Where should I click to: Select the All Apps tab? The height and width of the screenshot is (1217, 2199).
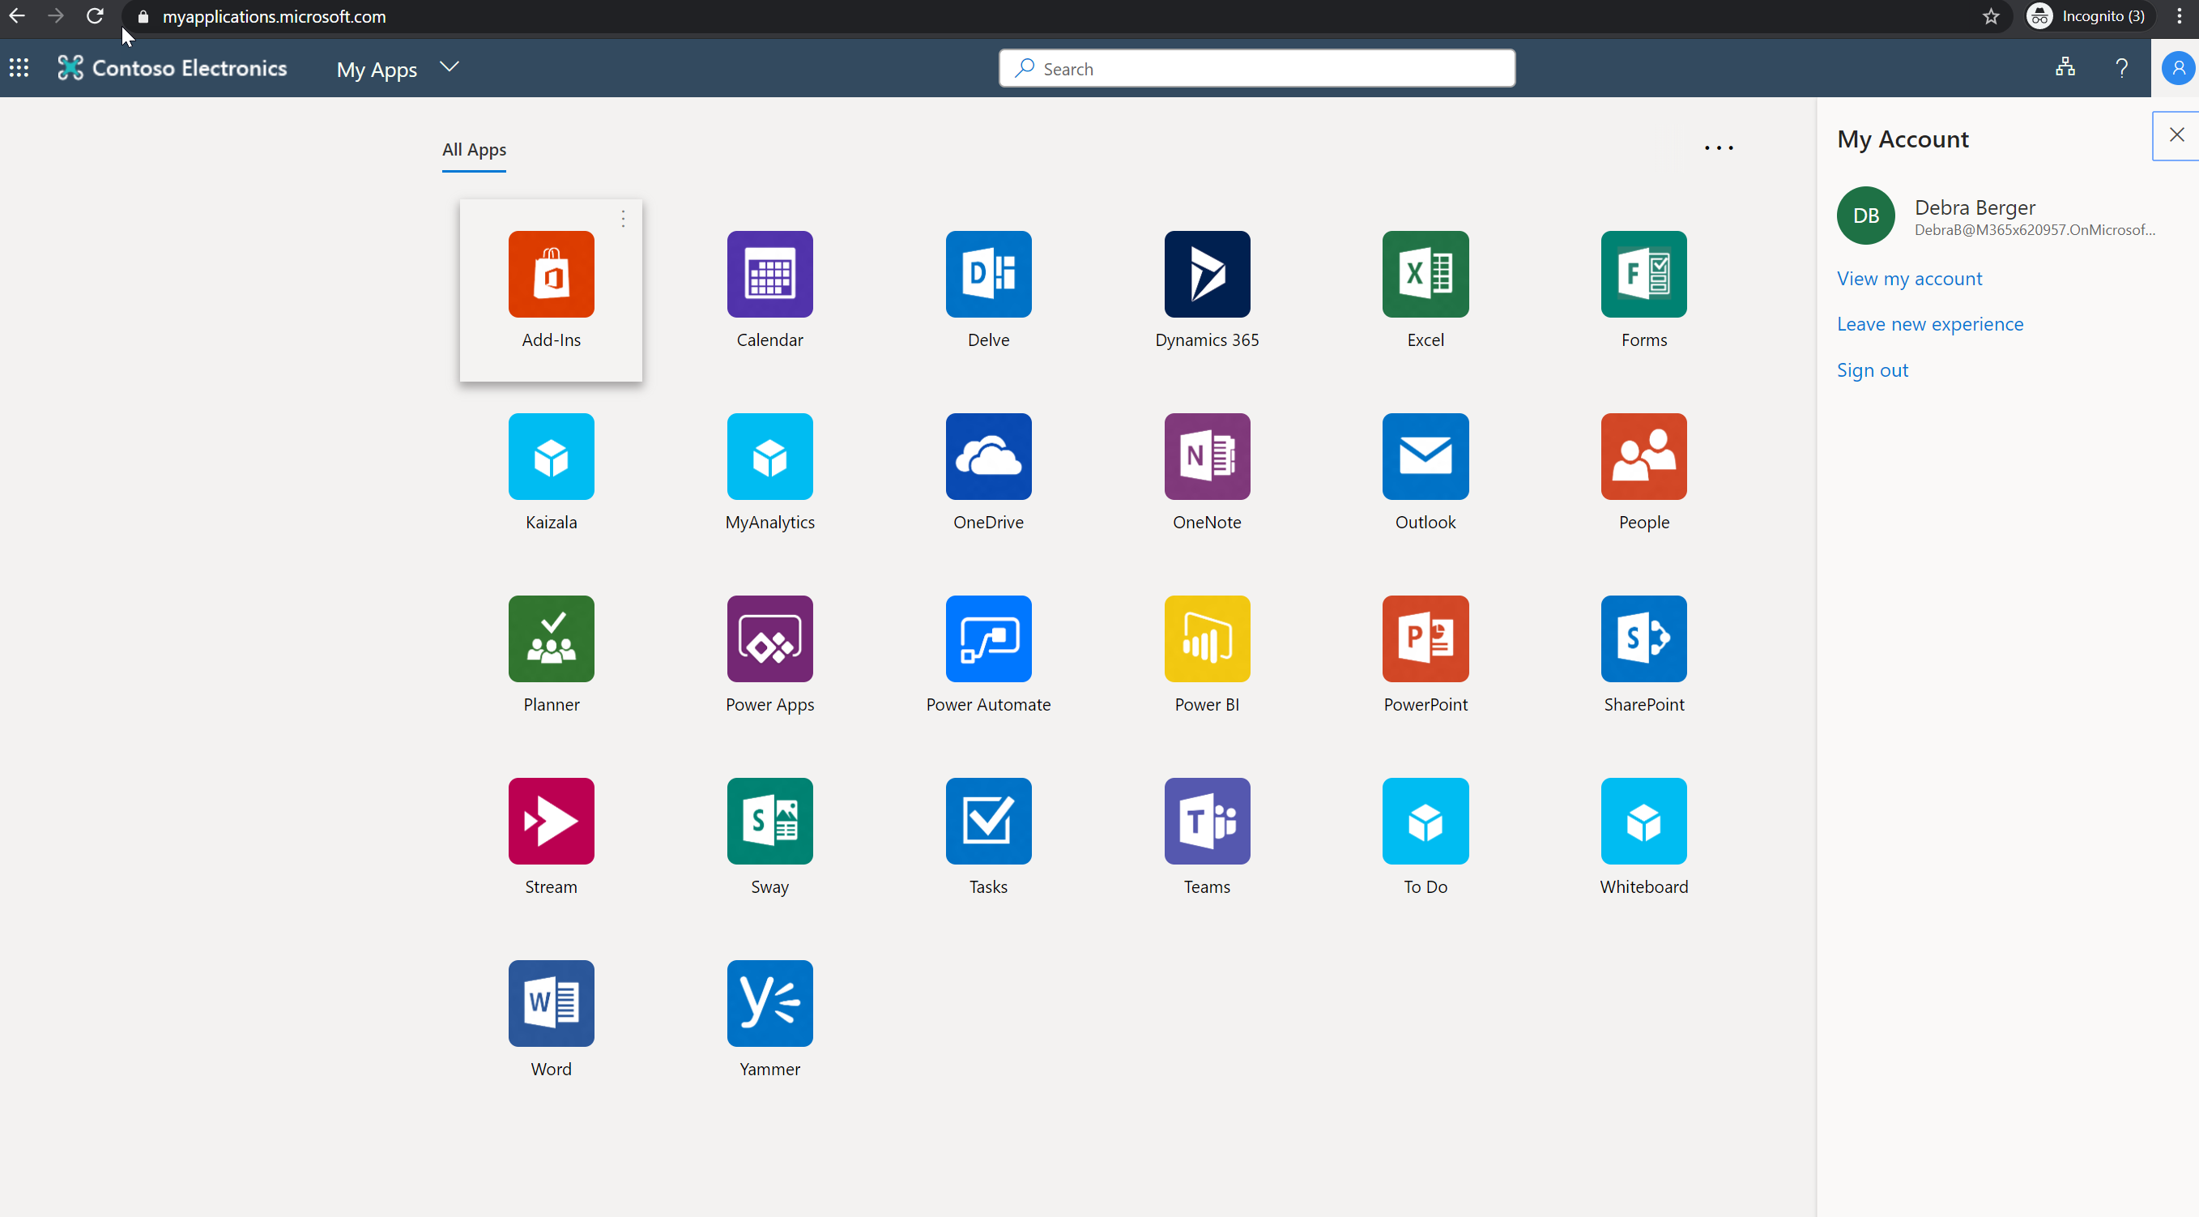tap(474, 151)
